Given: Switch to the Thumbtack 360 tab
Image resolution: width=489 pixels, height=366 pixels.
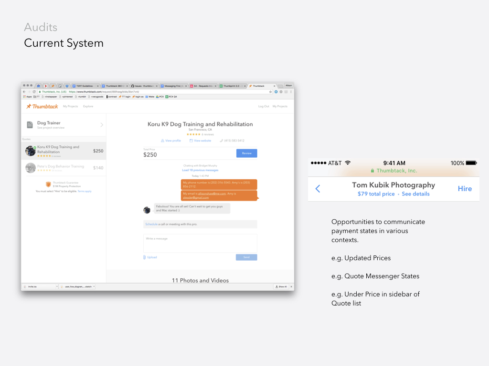Looking at the screenshot, I should [x=115, y=86].
